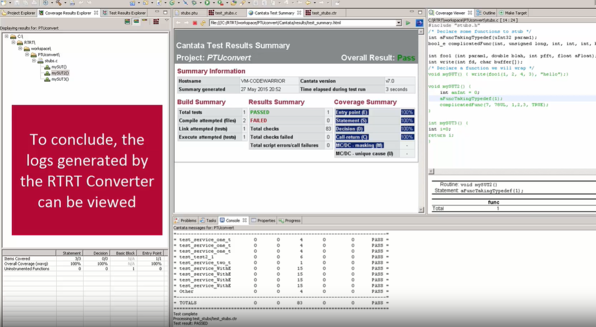The height and width of the screenshot is (327, 596).
Task: Click the blue browser icon right of Go
Action: click(419, 23)
